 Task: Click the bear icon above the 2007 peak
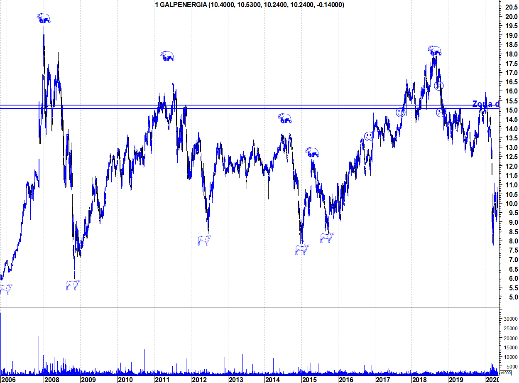tap(43, 18)
